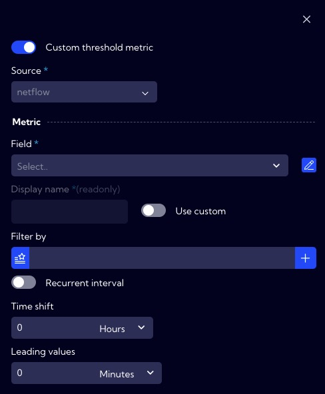Open the Minutes unit dropdown for Leading values

click(127, 373)
